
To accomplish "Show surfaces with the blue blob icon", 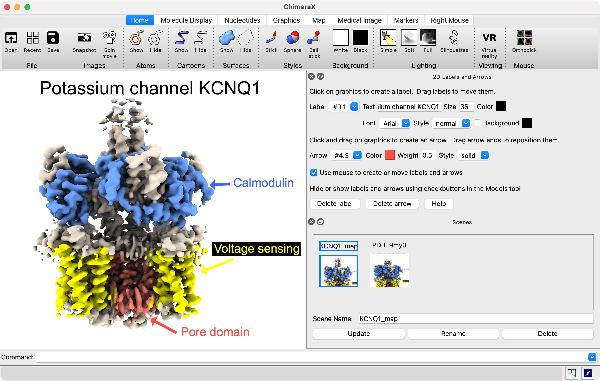I will click(x=226, y=38).
